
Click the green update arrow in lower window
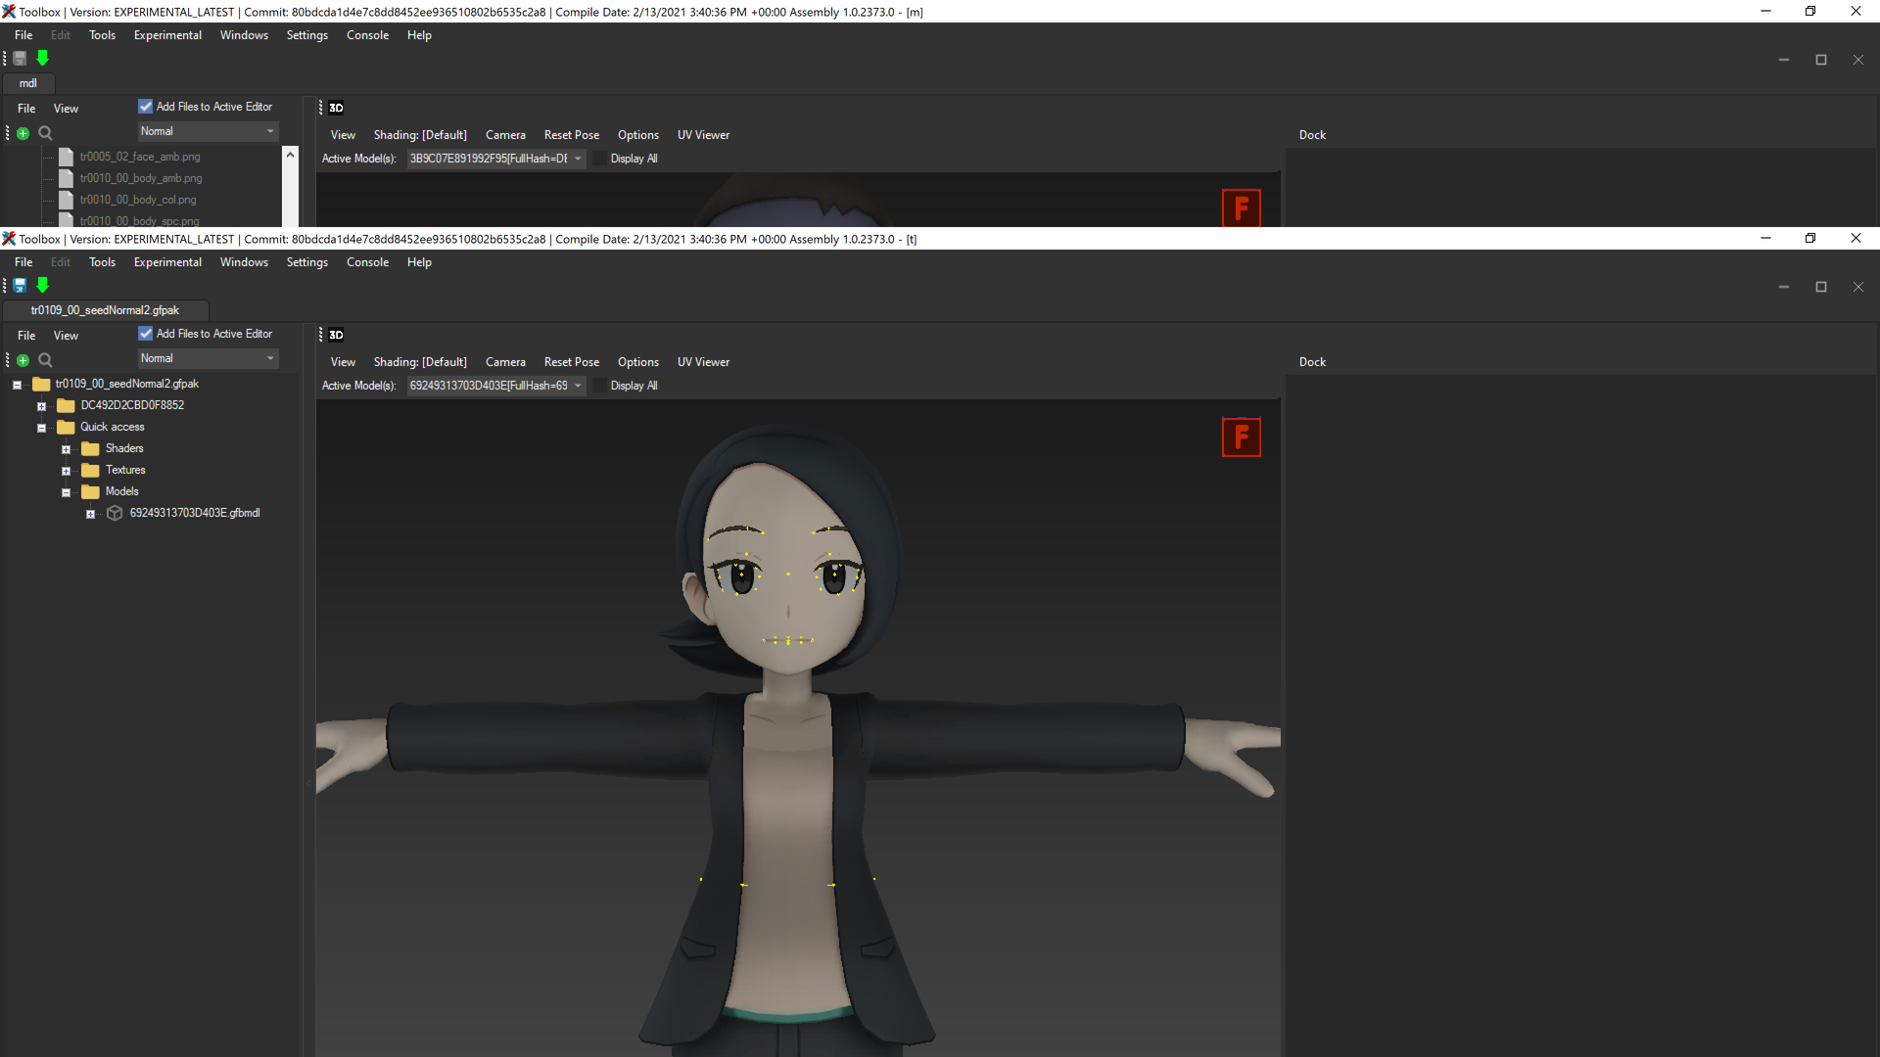coord(42,286)
